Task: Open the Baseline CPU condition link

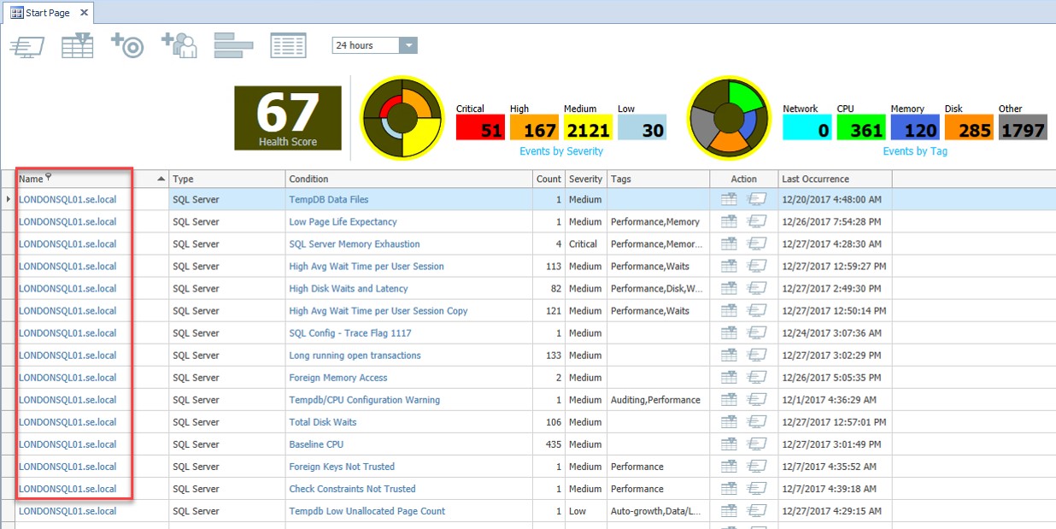Action: (316, 444)
